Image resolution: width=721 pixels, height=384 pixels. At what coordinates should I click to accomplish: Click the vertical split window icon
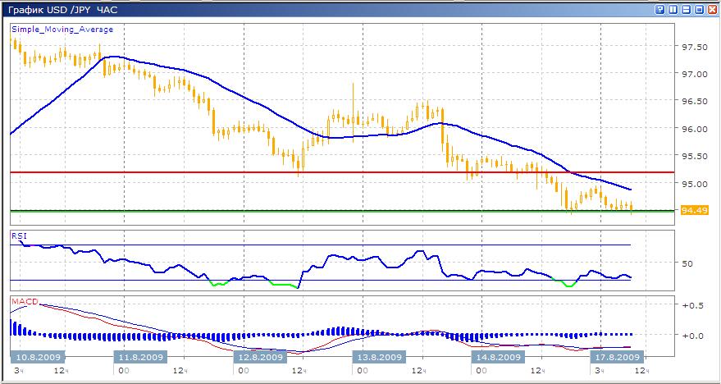(x=673, y=10)
